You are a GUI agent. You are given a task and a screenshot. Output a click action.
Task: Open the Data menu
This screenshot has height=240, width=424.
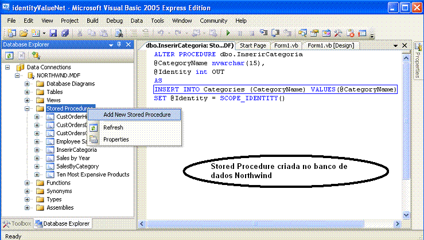[x=137, y=21]
